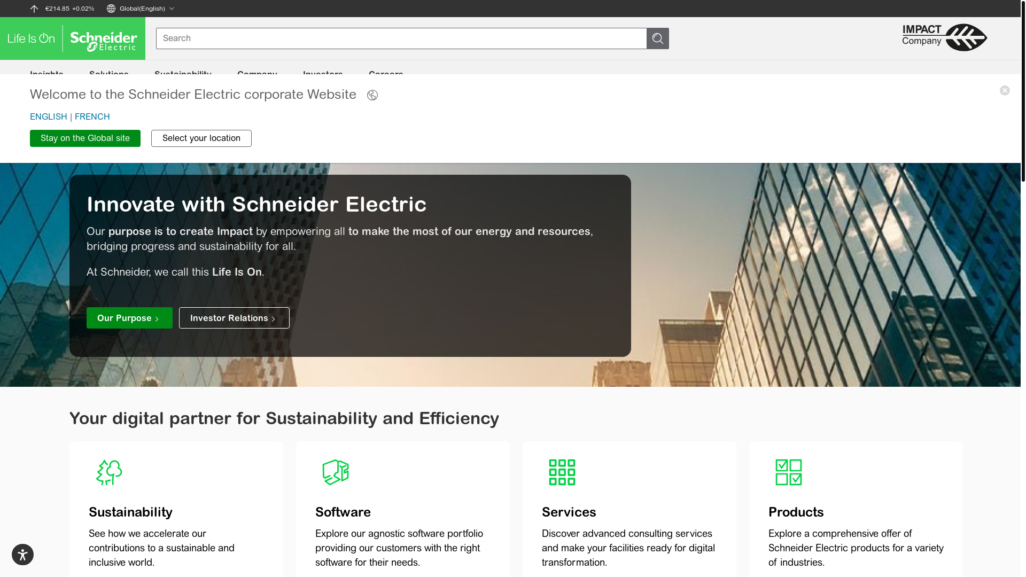This screenshot has height=577, width=1026.
Task: Click Select your location button
Action: coord(201,138)
